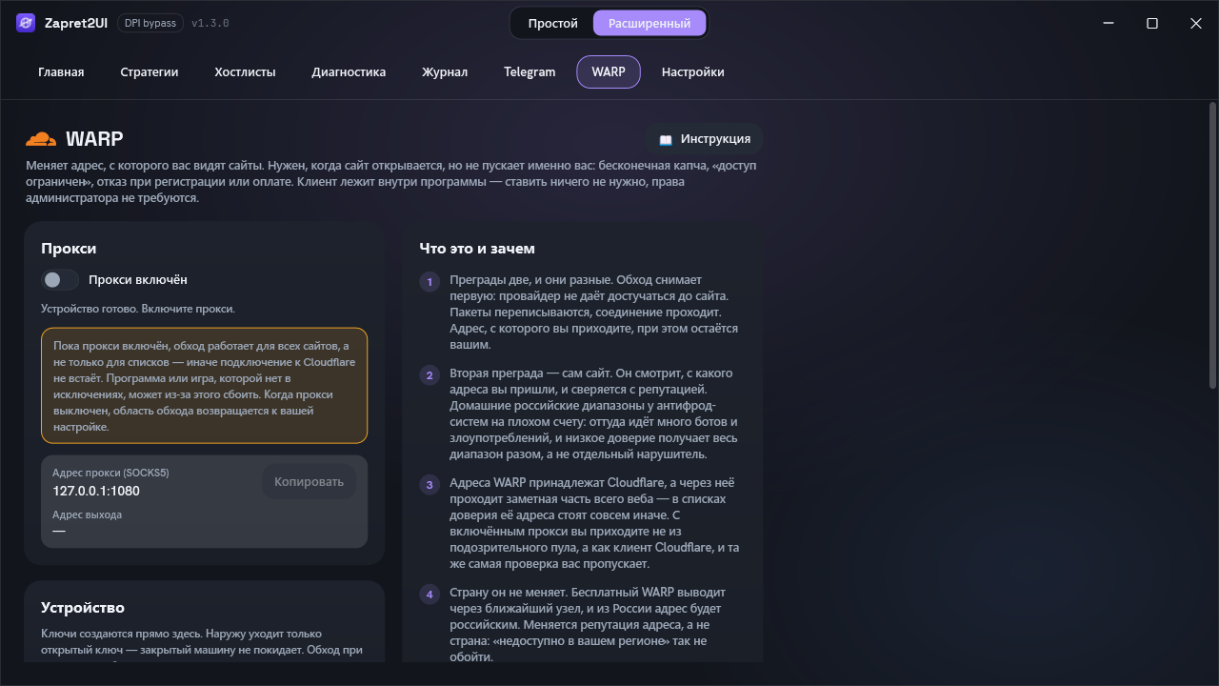Click status text "Устройство готово. Включите прокси."
Screen dimensions: 1219x686
pyautogui.click(x=138, y=309)
